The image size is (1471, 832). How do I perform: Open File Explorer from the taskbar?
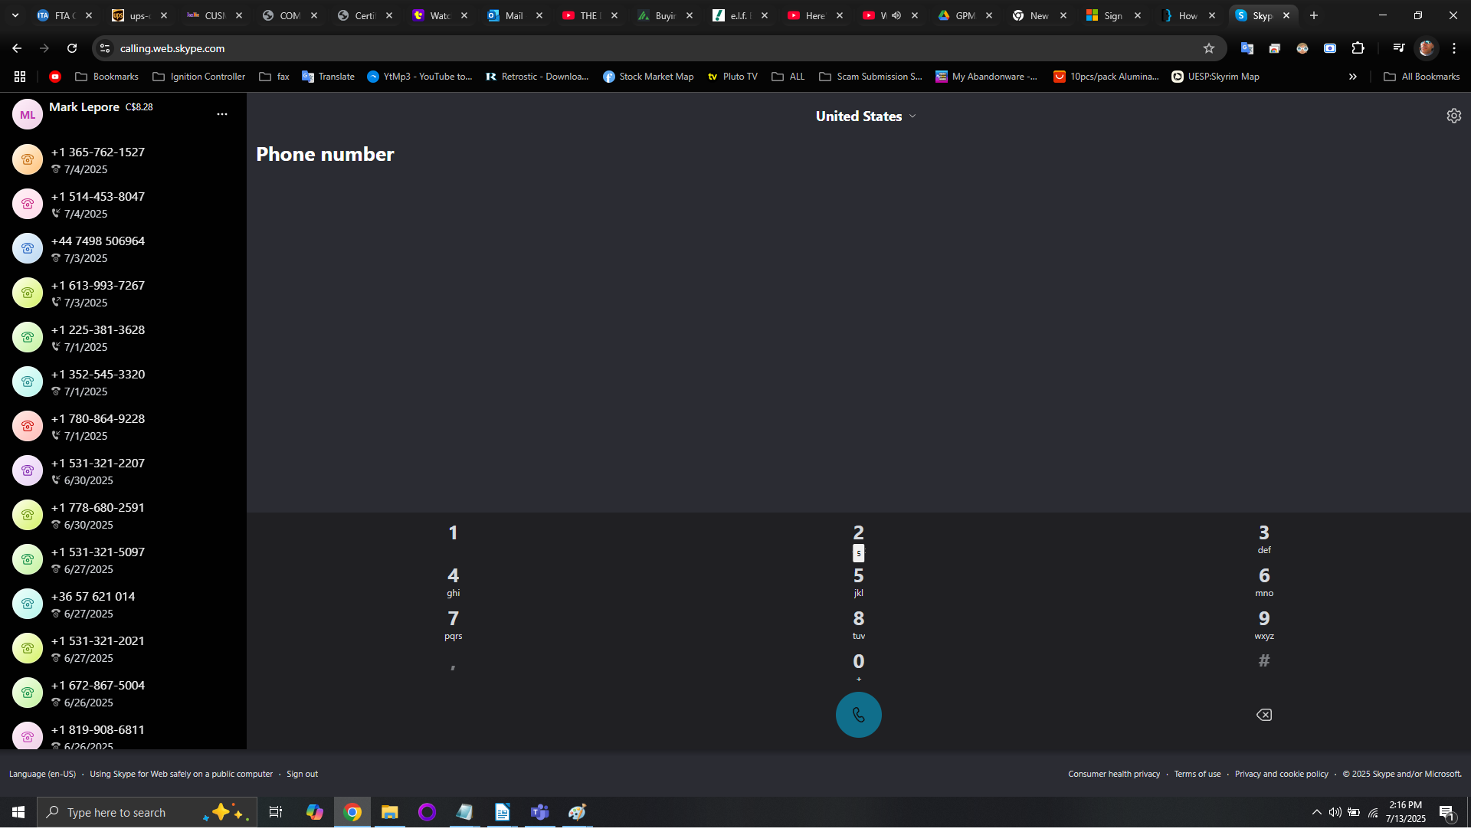[x=390, y=812]
